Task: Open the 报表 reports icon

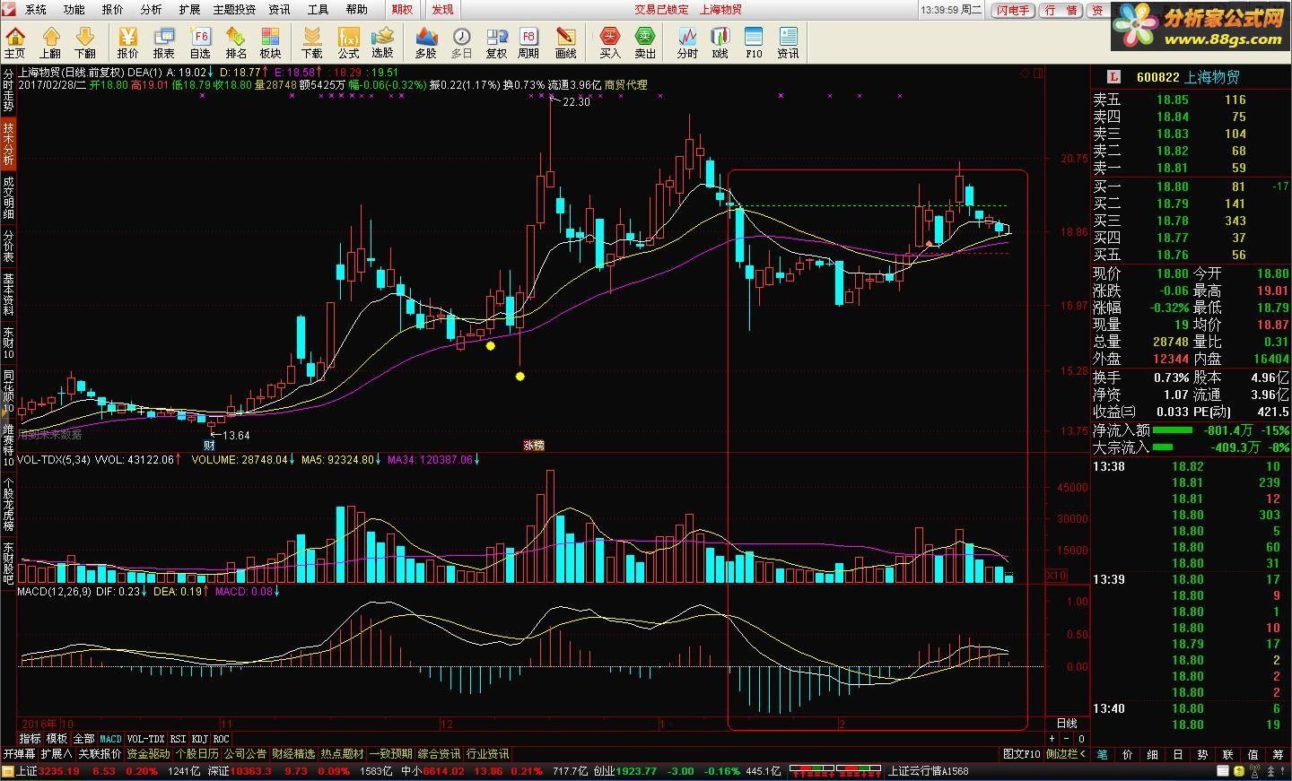Action: 163,42
